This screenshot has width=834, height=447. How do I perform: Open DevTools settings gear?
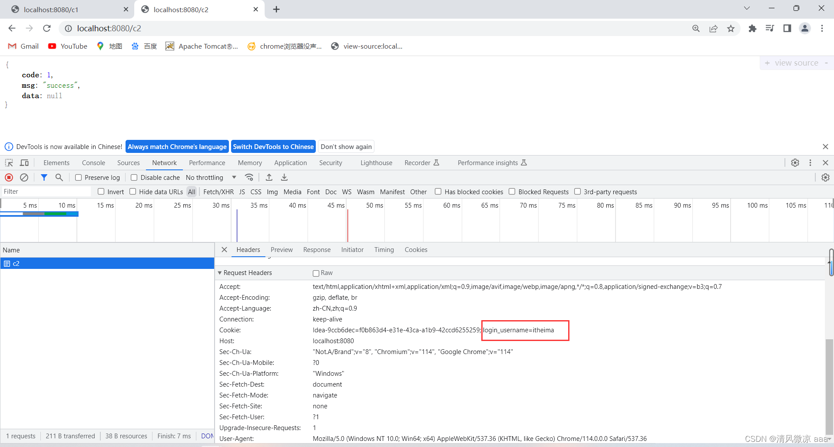coord(795,162)
